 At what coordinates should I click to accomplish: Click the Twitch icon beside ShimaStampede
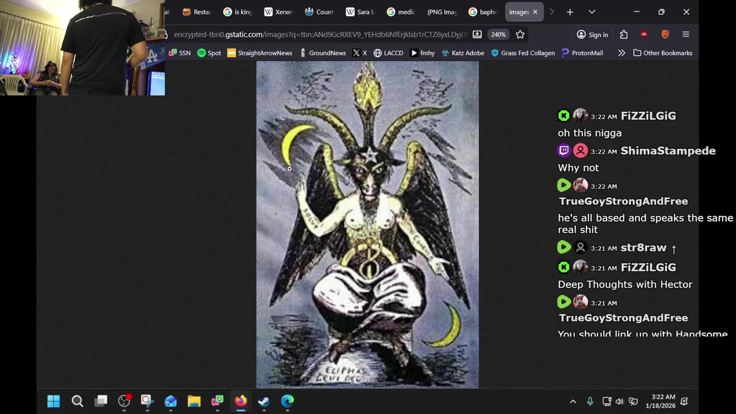tap(564, 151)
